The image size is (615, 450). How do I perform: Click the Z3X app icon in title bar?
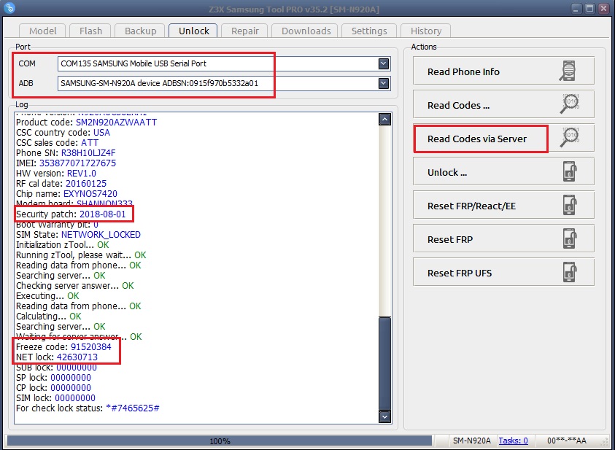tap(9, 7)
